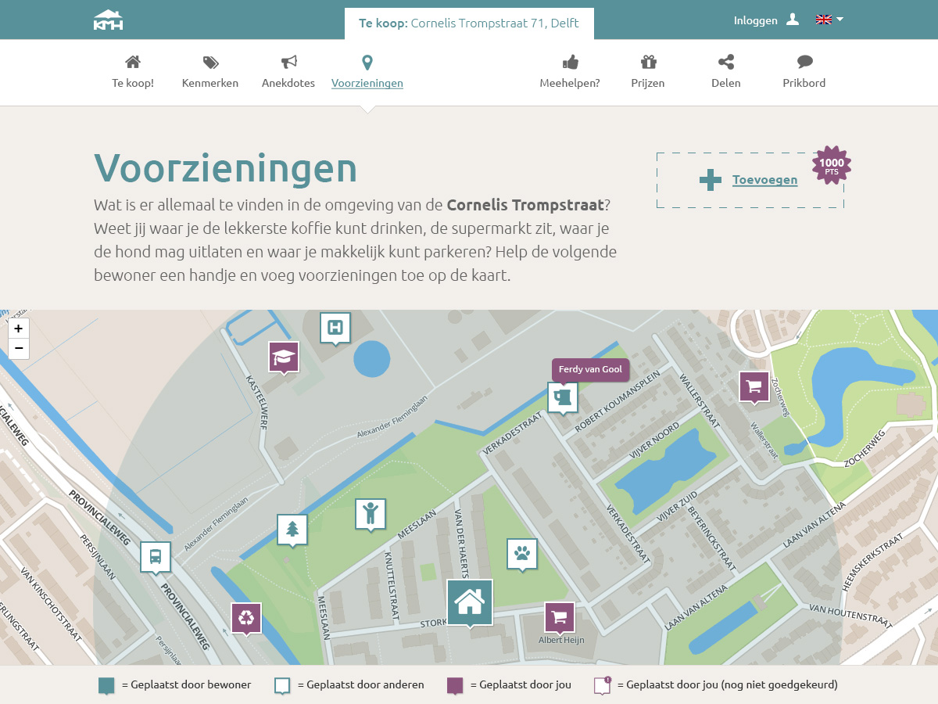Click the KMH house logo
Image resolution: width=938 pixels, height=704 pixels.
click(108, 20)
